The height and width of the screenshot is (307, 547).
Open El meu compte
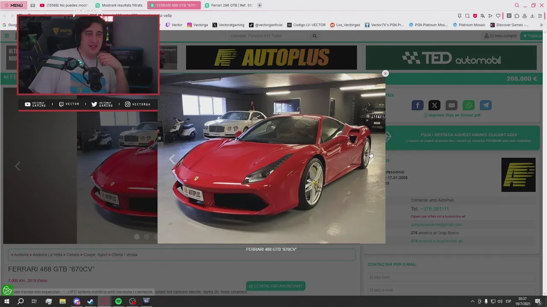(500, 36)
